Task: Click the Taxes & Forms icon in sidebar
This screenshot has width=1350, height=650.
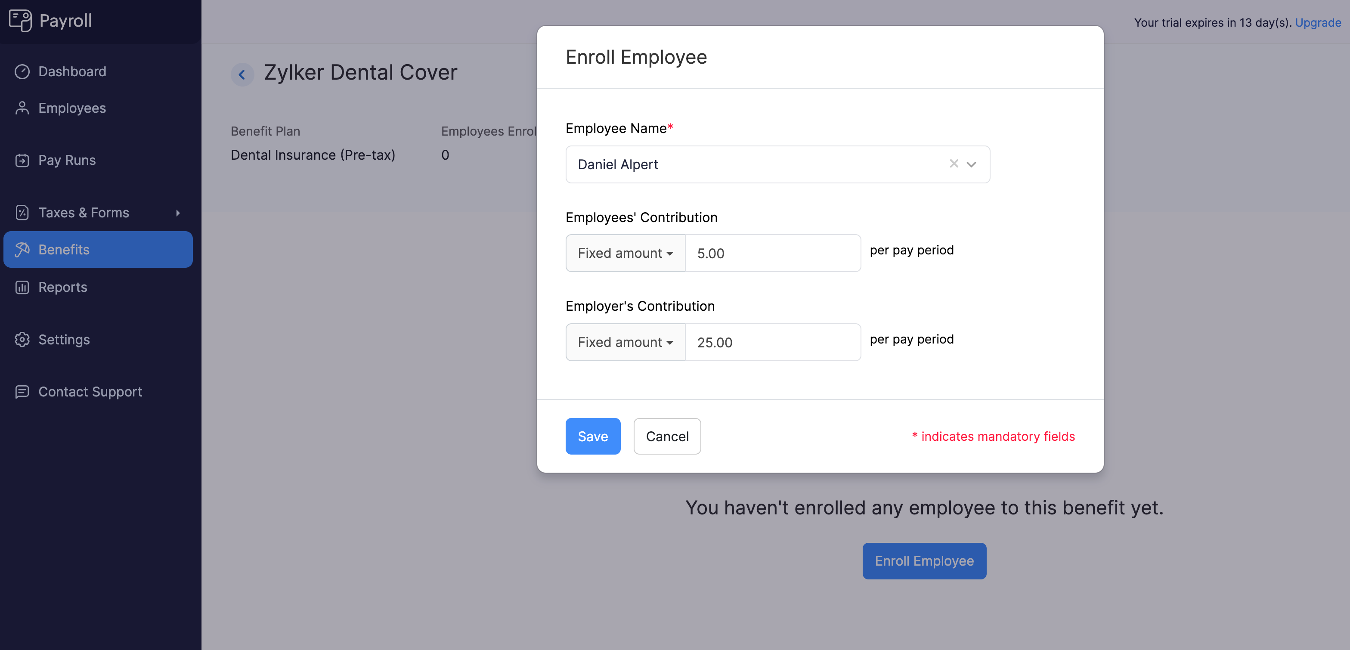Action: click(x=23, y=212)
